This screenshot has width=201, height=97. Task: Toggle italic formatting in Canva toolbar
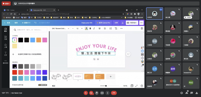[x=94, y=28]
